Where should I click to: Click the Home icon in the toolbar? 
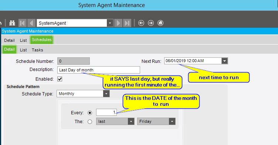[160, 23]
